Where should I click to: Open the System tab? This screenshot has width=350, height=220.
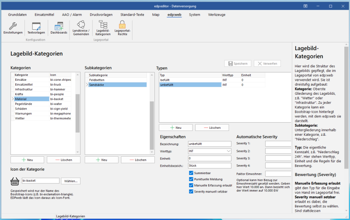point(194,15)
